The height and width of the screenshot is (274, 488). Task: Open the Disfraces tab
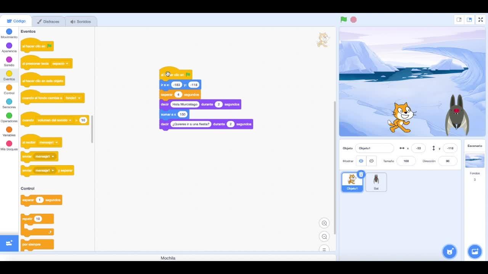(48, 22)
